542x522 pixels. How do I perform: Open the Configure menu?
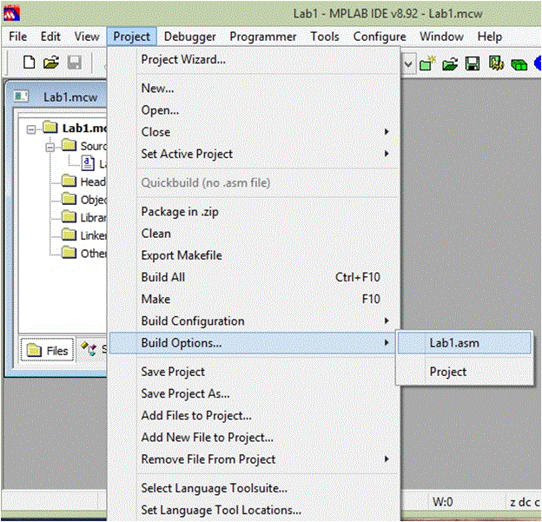point(380,36)
